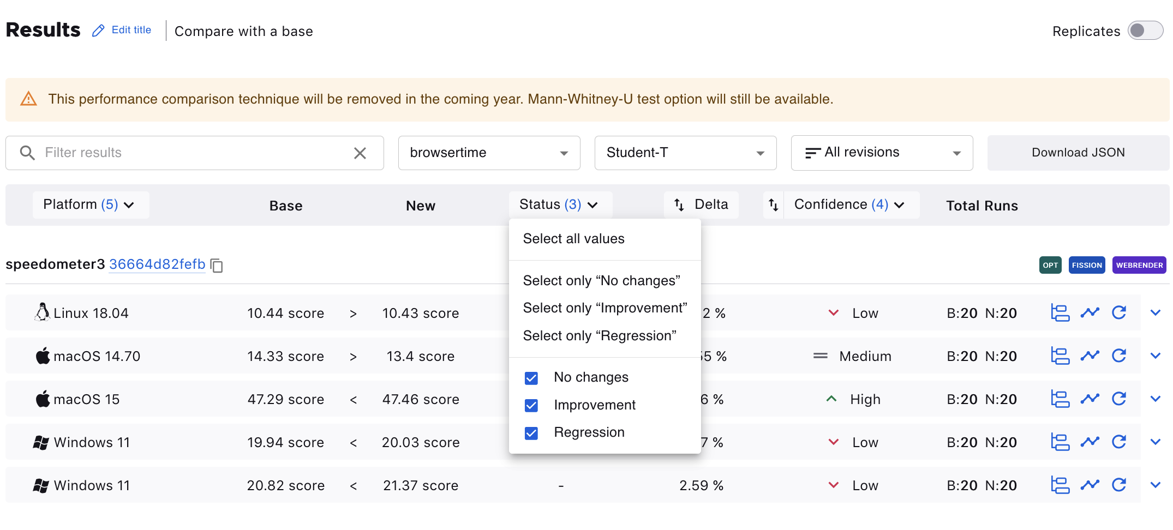Uncheck the No changes checkbox
Screen dimensions: 1173x530
tap(531, 378)
